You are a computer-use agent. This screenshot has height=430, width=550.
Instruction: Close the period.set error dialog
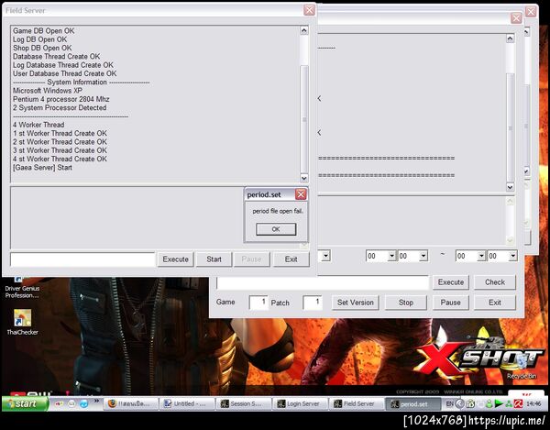coord(301,194)
